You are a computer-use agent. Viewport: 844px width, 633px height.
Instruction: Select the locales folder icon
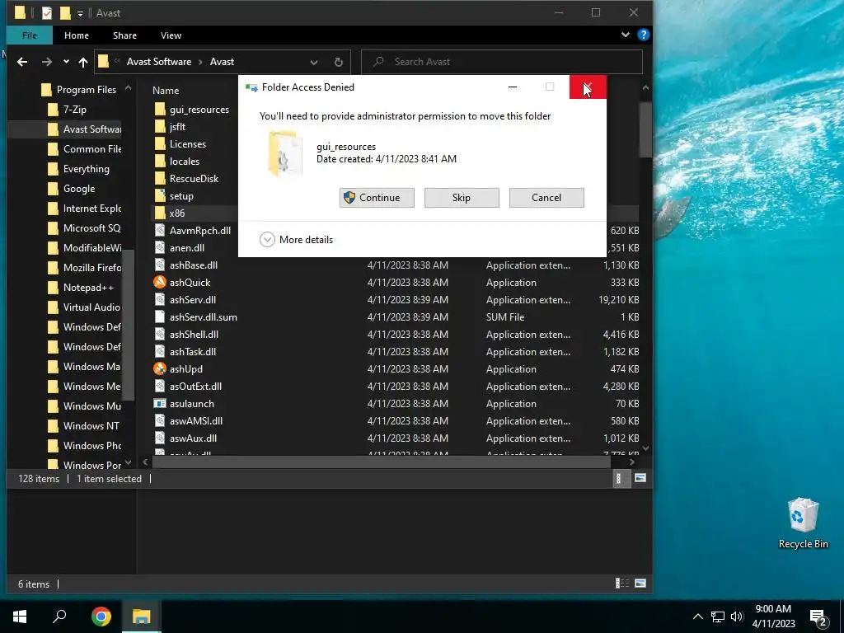pos(160,162)
